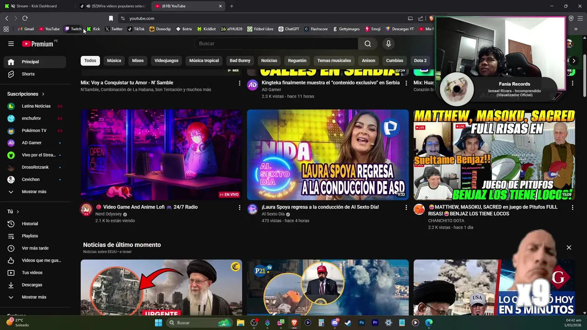Open options for MATTHEW, MASOKU, SACRED video
The image size is (587, 330).
(x=572, y=208)
